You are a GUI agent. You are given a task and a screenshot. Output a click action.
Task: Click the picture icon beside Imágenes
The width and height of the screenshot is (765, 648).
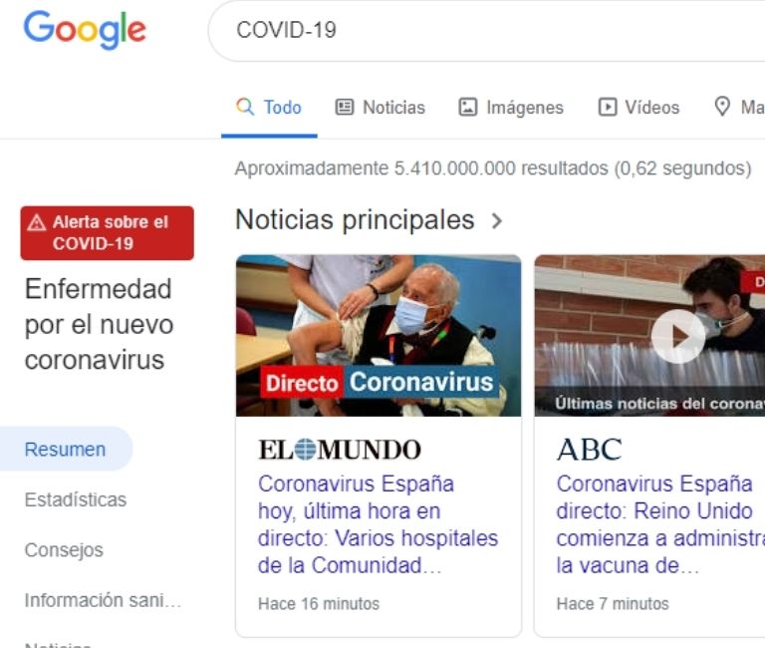click(467, 107)
